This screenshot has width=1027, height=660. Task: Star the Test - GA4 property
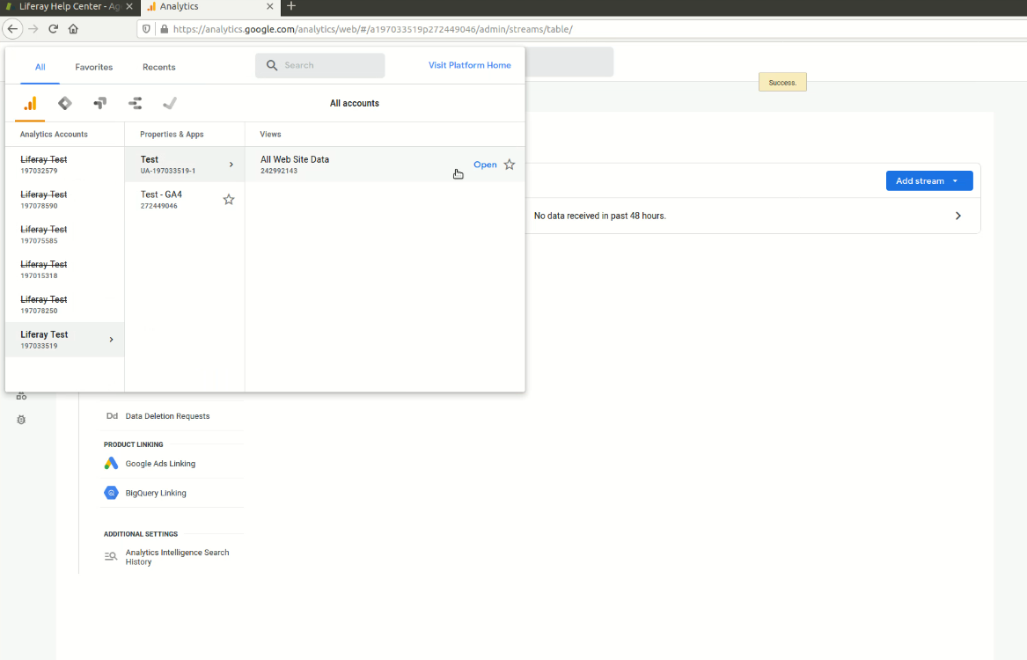tap(229, 200)
